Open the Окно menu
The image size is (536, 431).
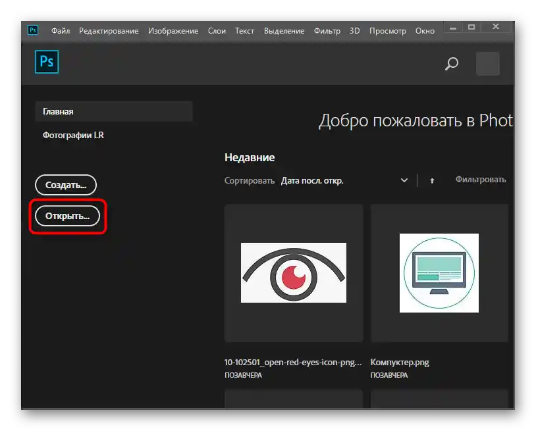(425, 31)
